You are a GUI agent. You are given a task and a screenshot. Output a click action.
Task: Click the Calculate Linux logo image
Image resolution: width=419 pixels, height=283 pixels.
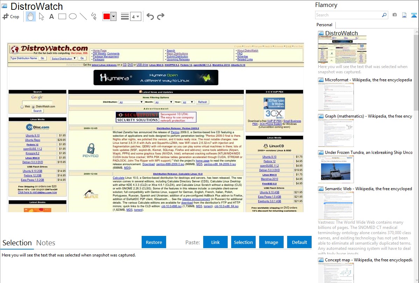pyautogui.click(x=91, y=194)
